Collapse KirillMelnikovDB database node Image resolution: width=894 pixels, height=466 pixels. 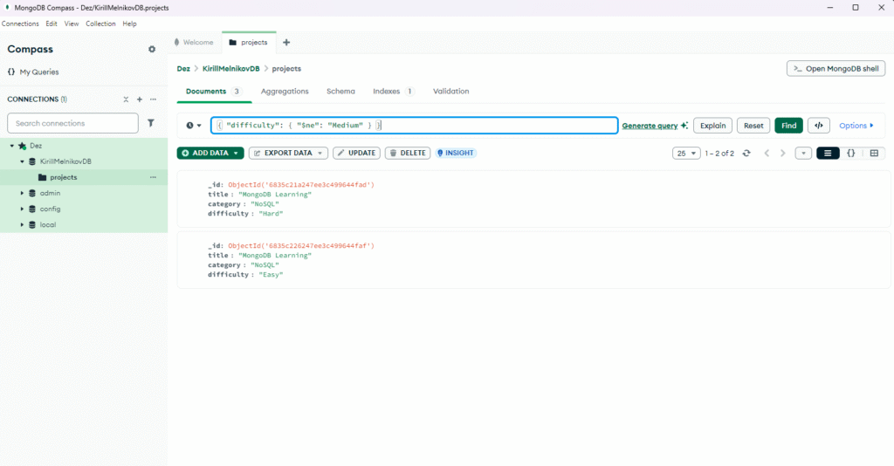22,161
